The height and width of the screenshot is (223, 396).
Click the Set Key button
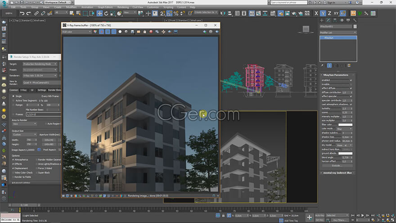point(319,220)
